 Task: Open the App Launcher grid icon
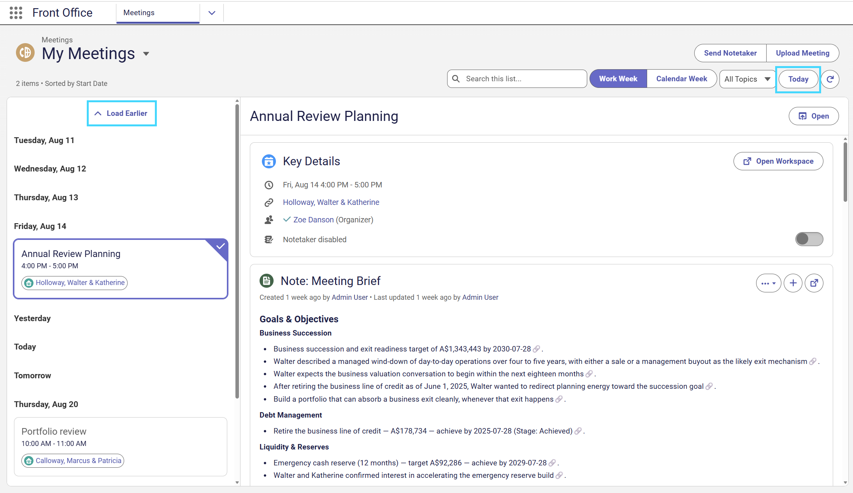[x=16, y=13]
